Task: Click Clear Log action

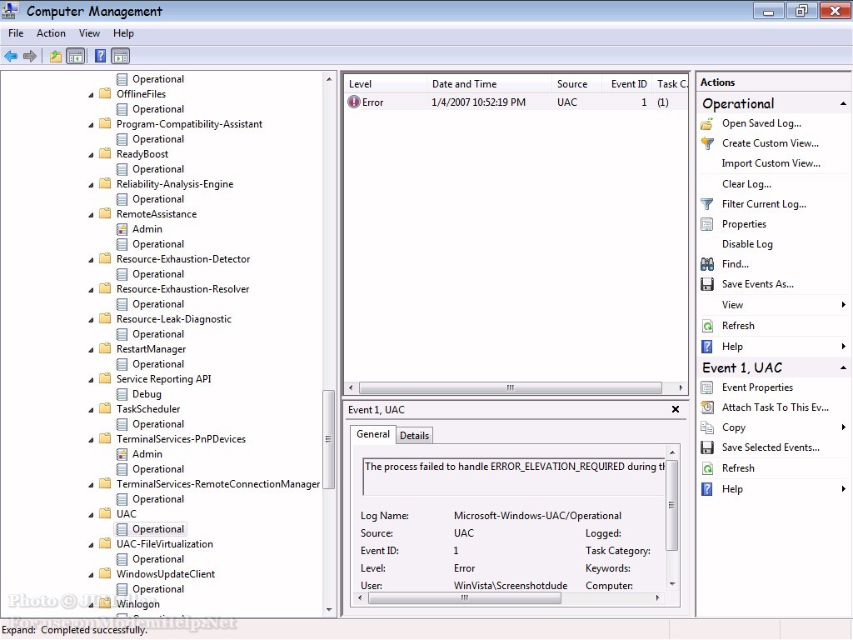Action: (746, 184)
